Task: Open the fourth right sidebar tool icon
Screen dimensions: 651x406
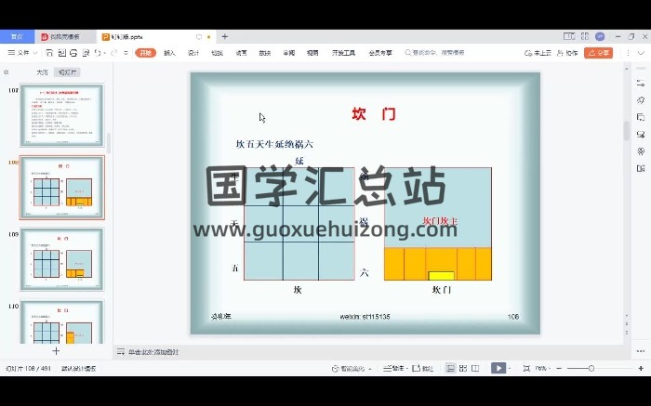Action: [x=641, y=135]
